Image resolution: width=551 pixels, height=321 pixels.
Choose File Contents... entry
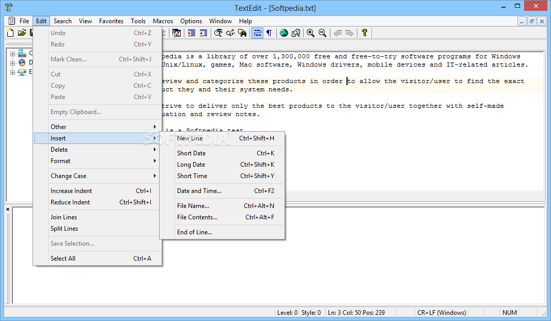[222, 217]
